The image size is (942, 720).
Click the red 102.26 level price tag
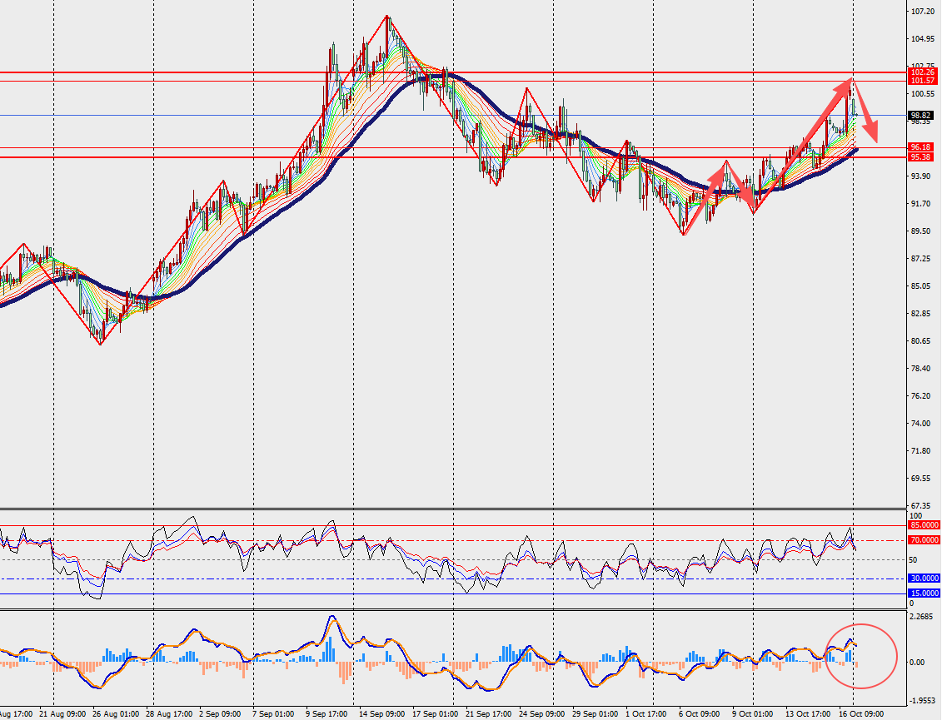[x=921, y=72]
